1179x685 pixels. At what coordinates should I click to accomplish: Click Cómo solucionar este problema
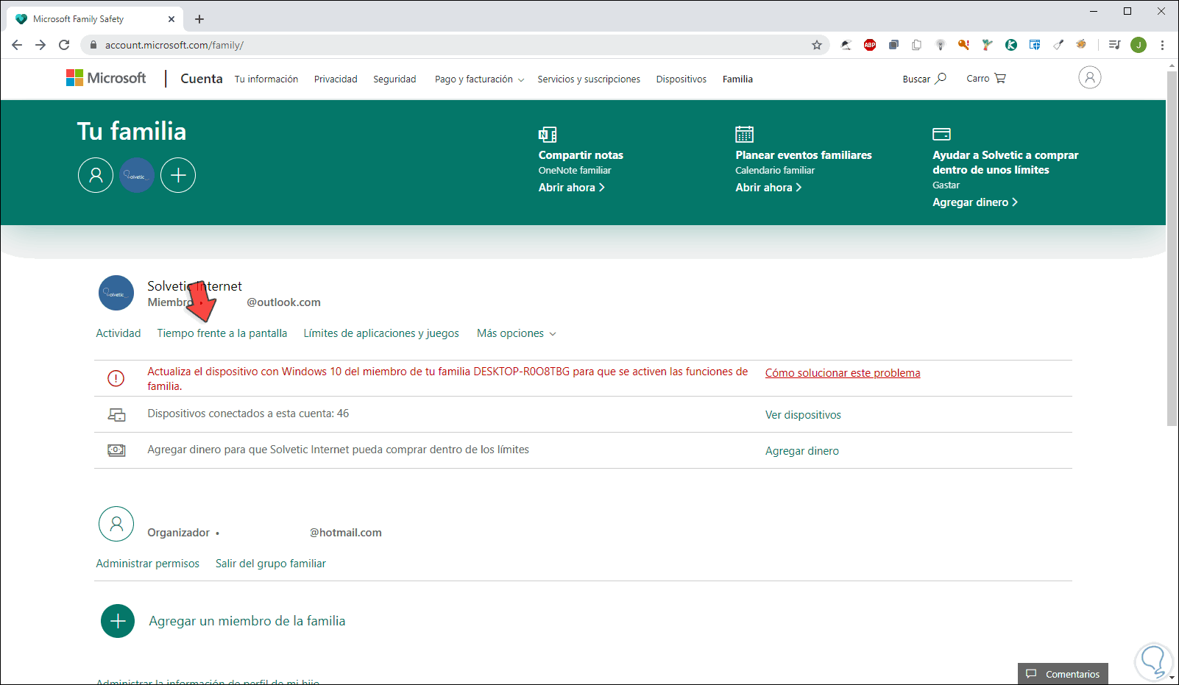(x=843, y=373)
